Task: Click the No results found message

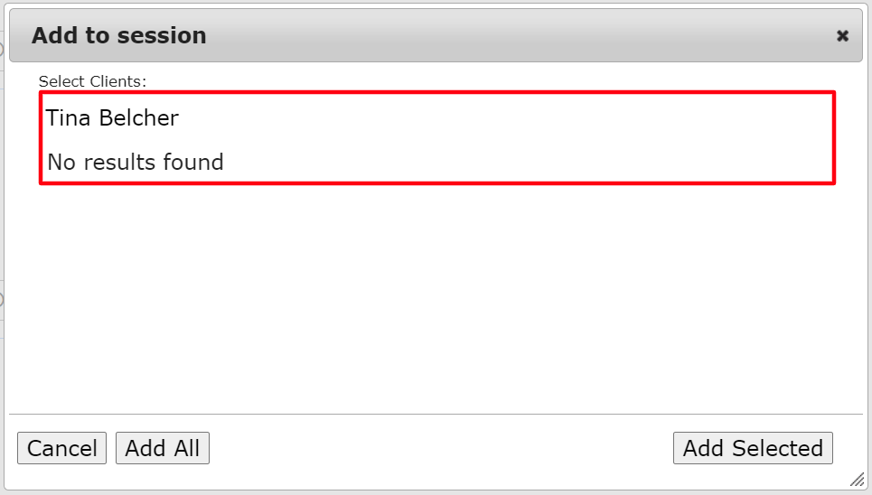Action: coord(136,163)
